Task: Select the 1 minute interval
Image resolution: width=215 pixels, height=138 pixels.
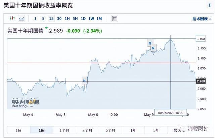Action: 35,19
